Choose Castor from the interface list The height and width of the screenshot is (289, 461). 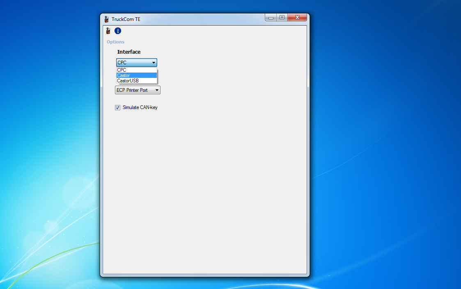click(x=136, y=75)
